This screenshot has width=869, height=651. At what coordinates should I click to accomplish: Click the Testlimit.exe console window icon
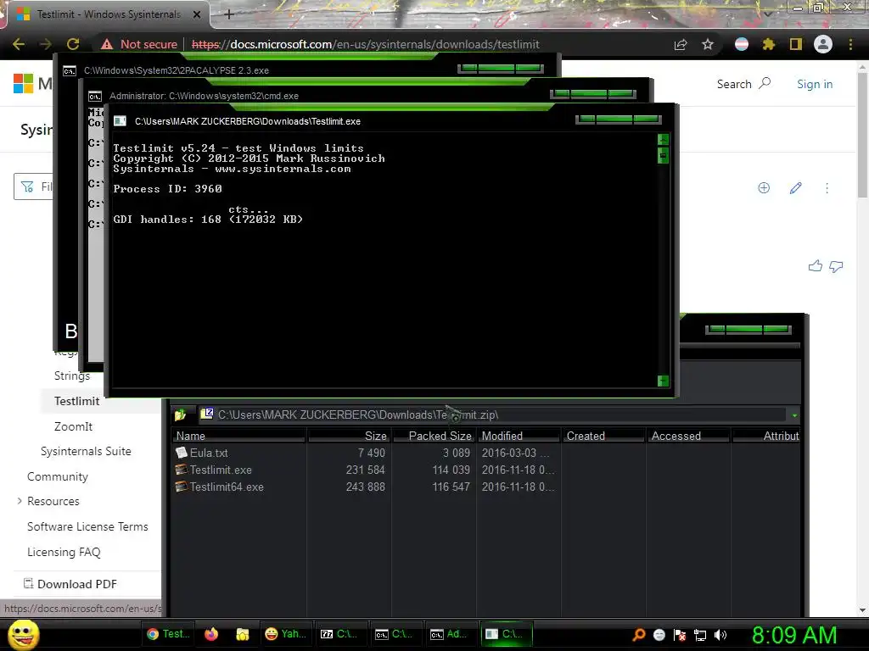[x=120, y=121]
